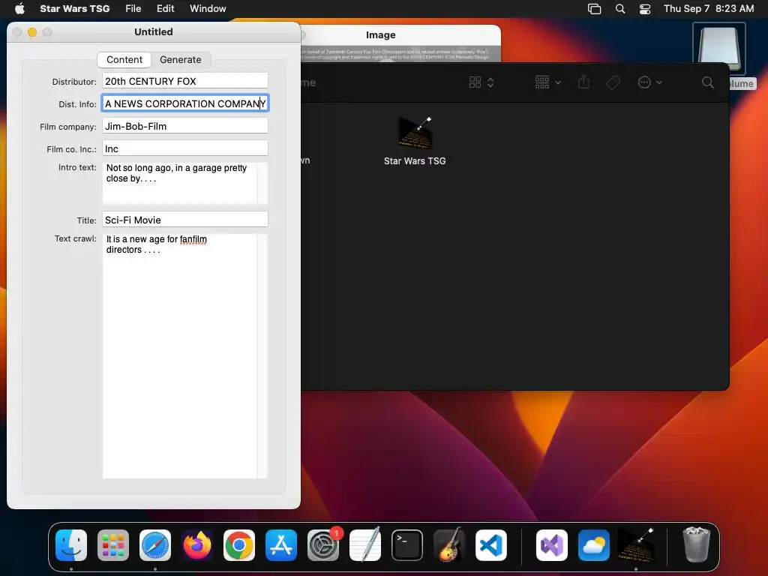Click the Intro text scrollbar track
Image resolution: width=768 pixels, height=576 pixels.
pyautogui.click(x=262, y=183)
